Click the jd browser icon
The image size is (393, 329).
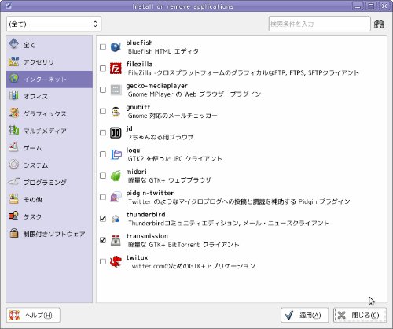(x=116, y=133)
